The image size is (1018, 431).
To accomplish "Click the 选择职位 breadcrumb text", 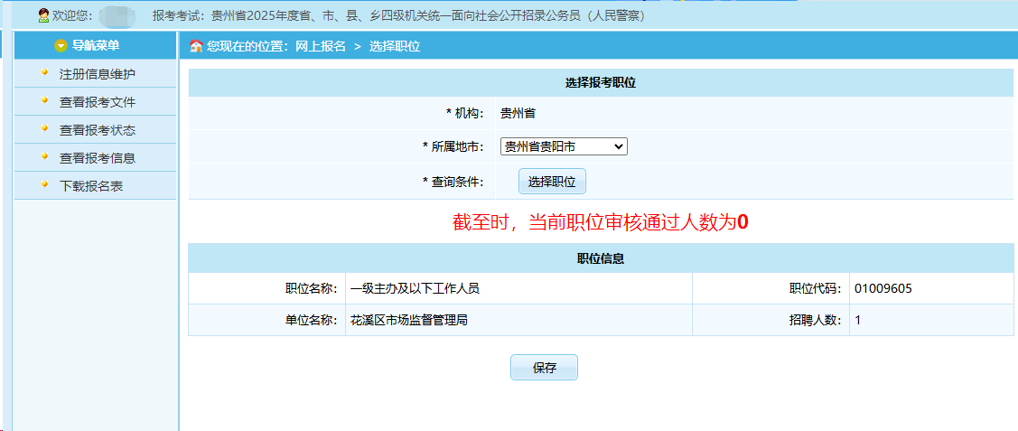I will (395, 46).
